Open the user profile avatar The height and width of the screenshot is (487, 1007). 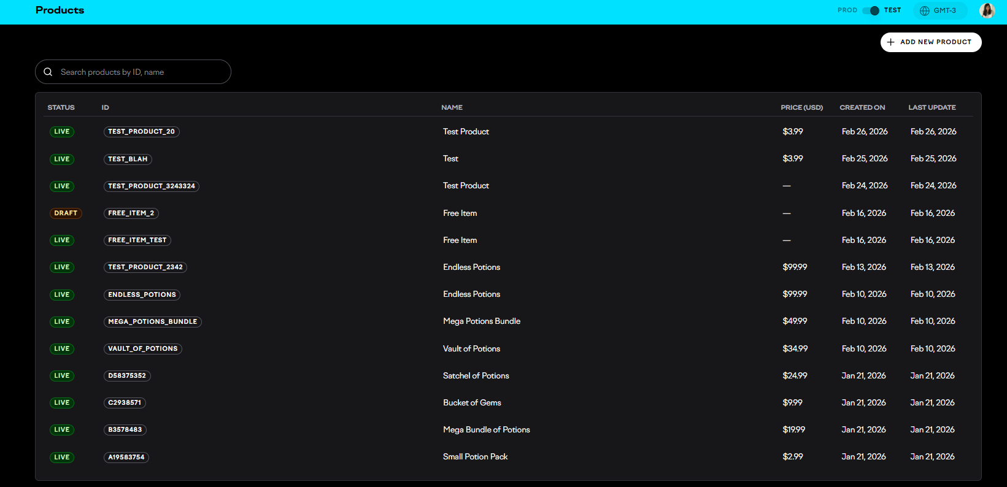click(x=987, y=10)
